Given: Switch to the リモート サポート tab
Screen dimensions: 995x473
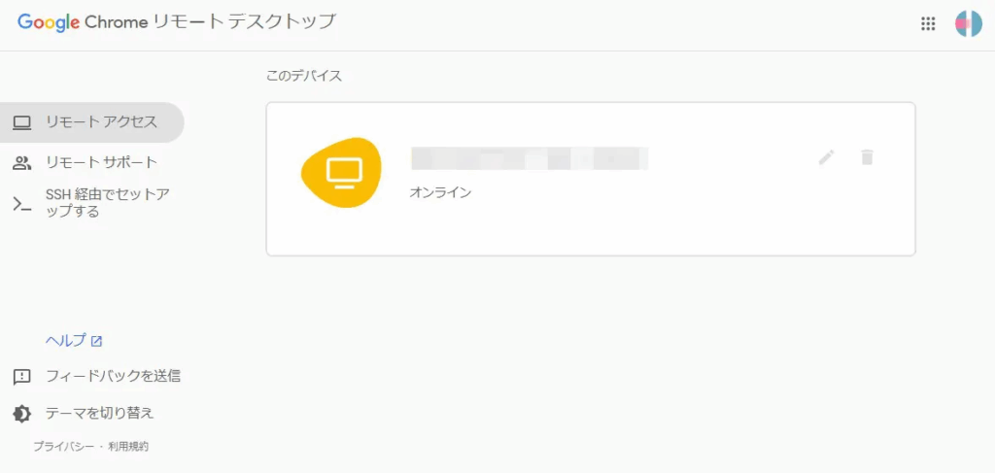Looking at the screenshot, I should pyautogui.click(x=101, y=162).
